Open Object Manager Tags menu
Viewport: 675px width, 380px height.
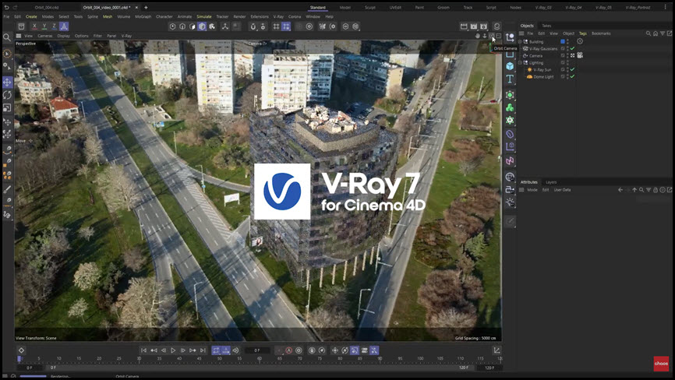(582, 33)
